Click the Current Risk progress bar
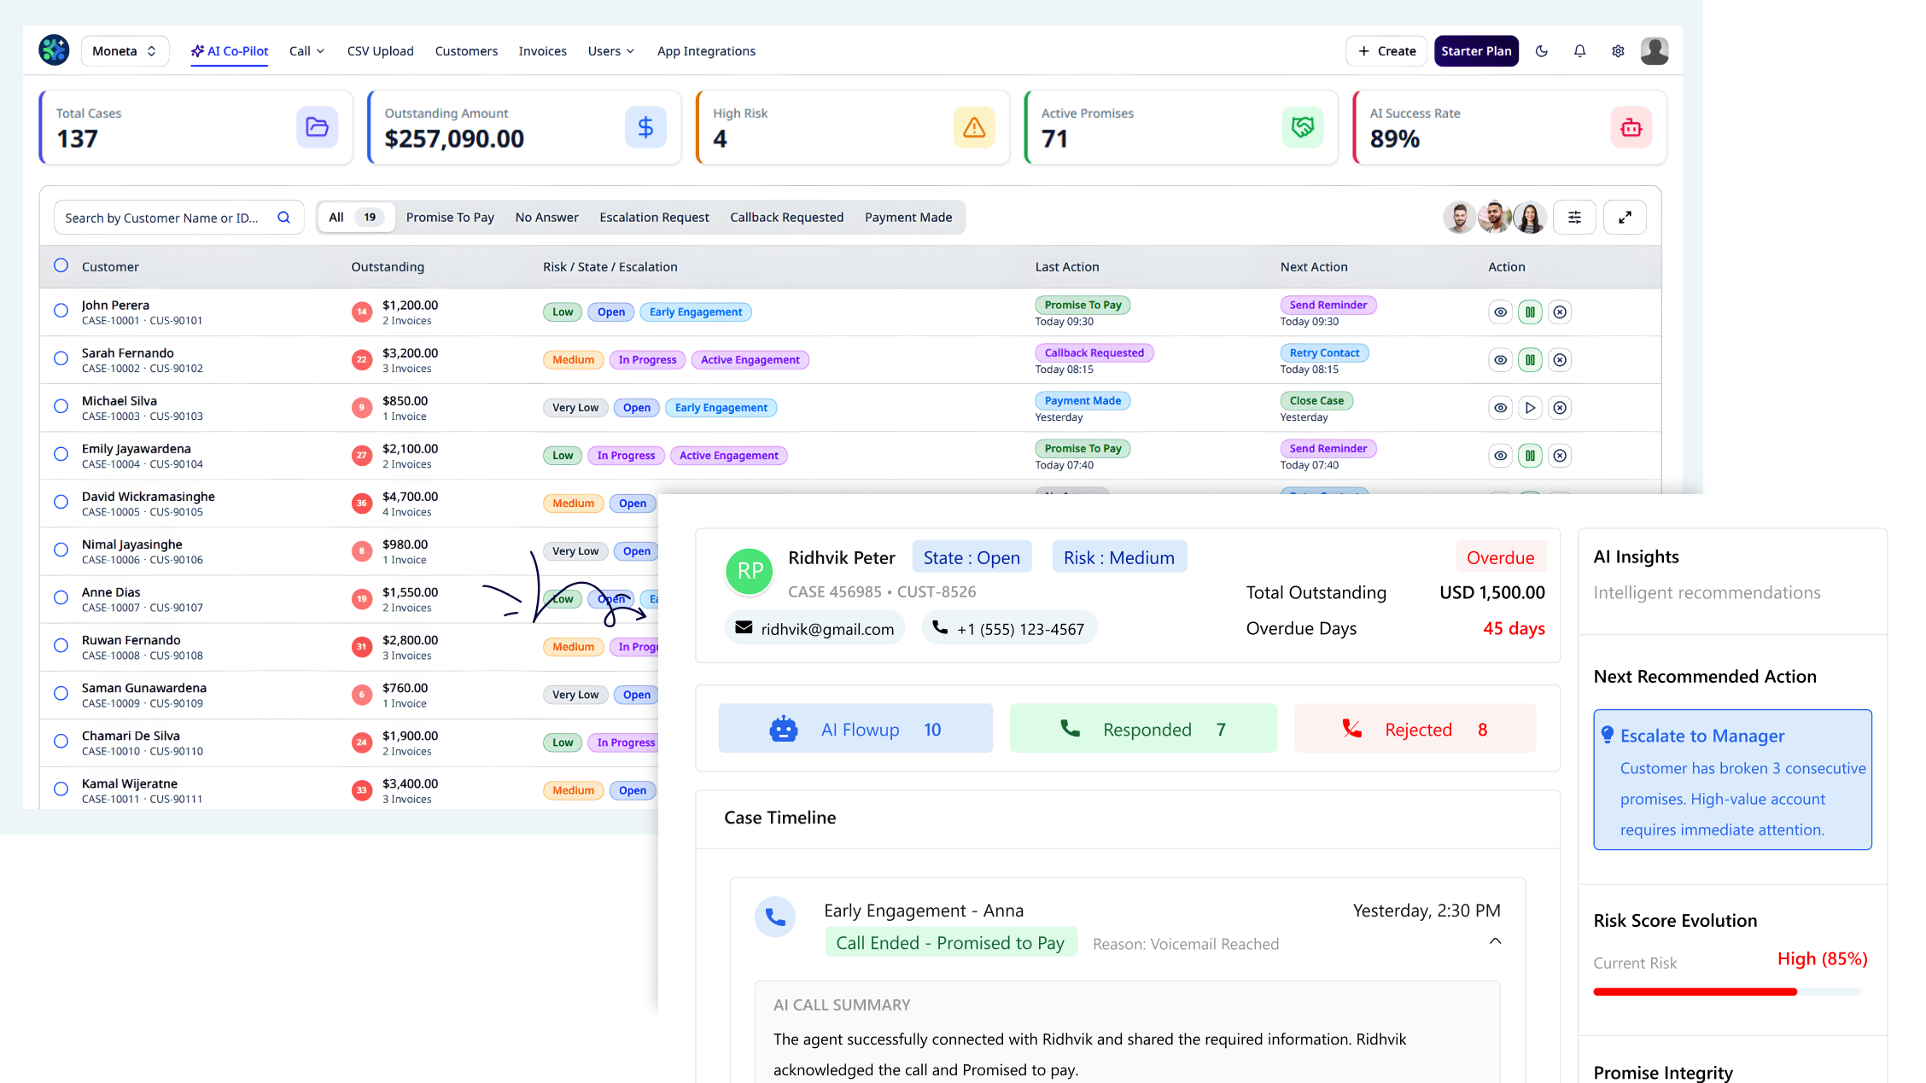Screen dimensions: 1926x1083 1726,992
